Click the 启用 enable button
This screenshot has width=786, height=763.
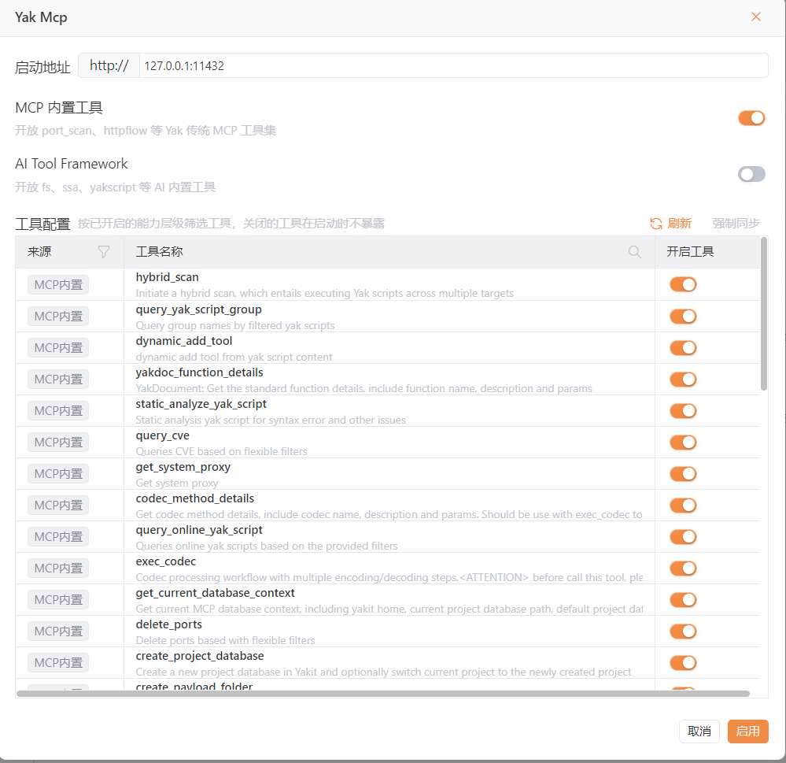coord(748,731)
